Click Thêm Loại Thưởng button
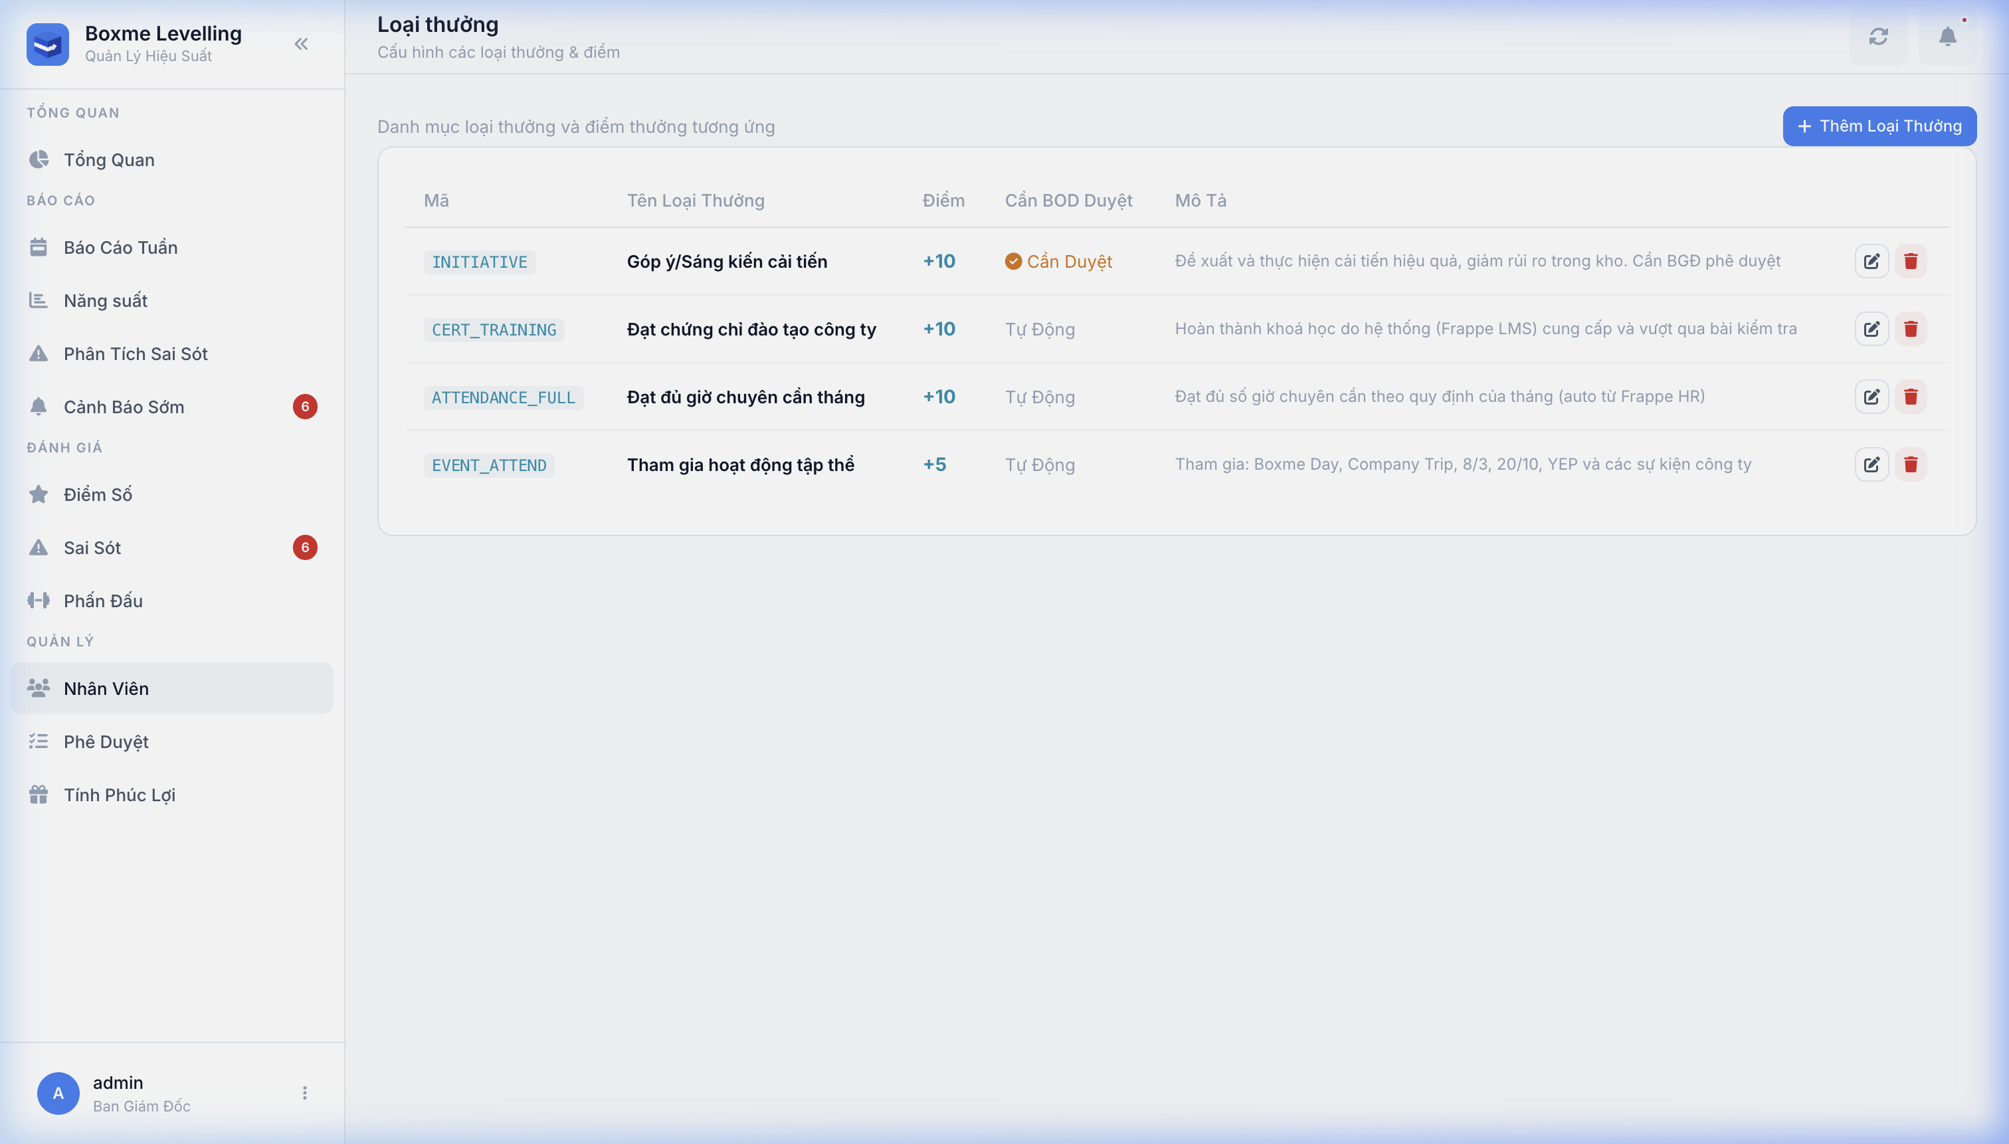Image resolution: width=2009 pixels, height=1144 pixels. pyautogui.click(x=1879, y=126)
